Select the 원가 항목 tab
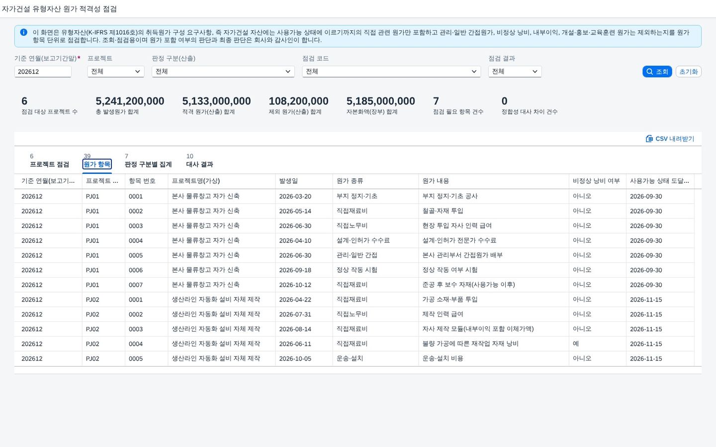Screen dimensions: 716x447 click(x=97, y=164)
